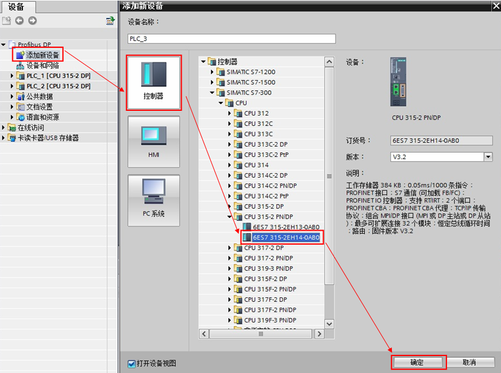Click the CPU 314C-2 PN/DP folder icon
Image resolution: width=501 pixels, height=373 pixels.
click(x=238, y=185)
